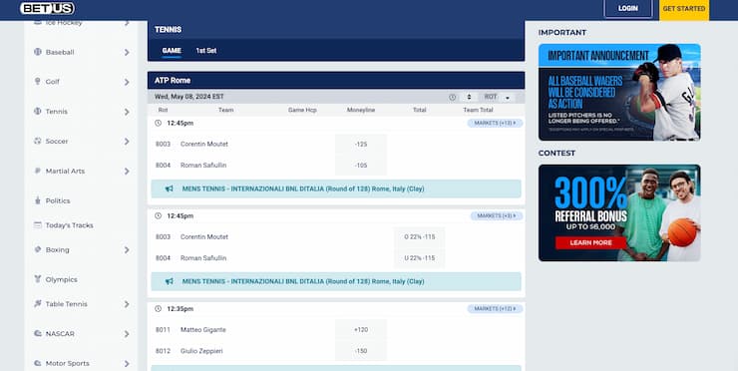Open Today's Tracks in the sidebar
The height and width of the screenshot is (371, 738).
click(x=69, y=225)
